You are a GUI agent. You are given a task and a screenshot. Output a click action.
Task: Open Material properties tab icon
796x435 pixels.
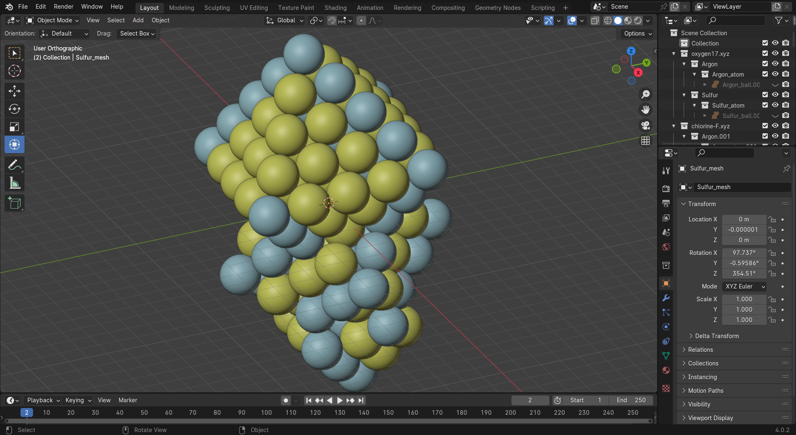tap(666, 370)
